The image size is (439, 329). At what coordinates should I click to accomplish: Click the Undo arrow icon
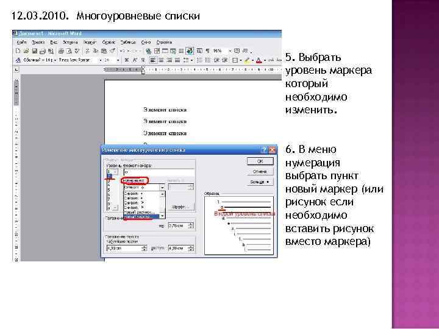pos(123,51)
